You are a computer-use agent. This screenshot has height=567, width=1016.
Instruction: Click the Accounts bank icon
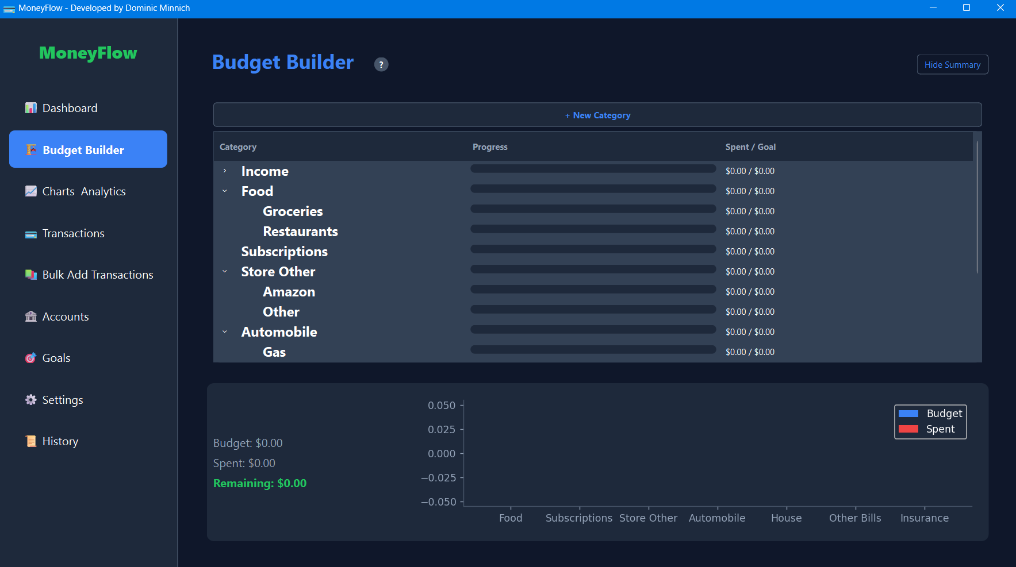pyautogui.click(x=30, y=316)
